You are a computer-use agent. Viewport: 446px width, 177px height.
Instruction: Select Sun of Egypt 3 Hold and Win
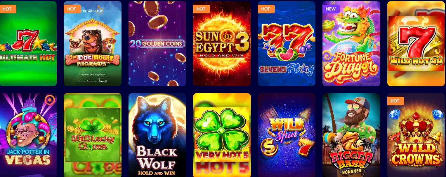pos(222,44)
